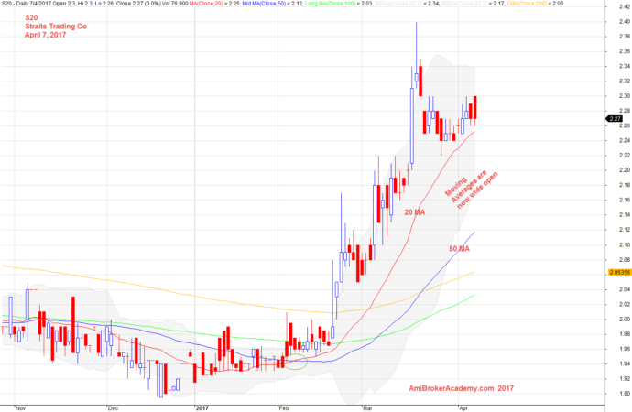Click the 'Nov' date axis label
This screenshot has height=412, width=632.
point(20,408)
